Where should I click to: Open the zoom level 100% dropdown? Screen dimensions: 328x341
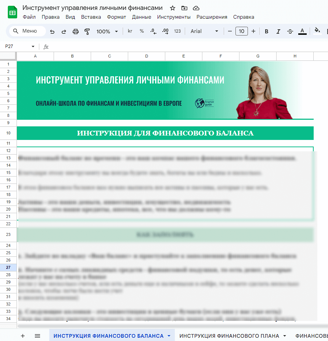107,31
